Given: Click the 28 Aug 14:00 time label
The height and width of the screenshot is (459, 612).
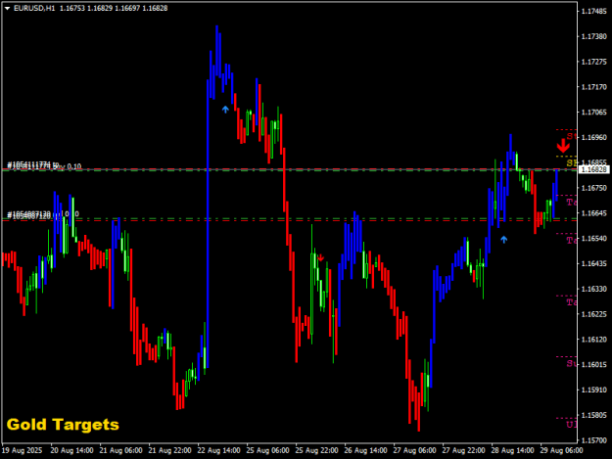Looking at the screenshot, I should pyautogui.click(x=512, y=450).
